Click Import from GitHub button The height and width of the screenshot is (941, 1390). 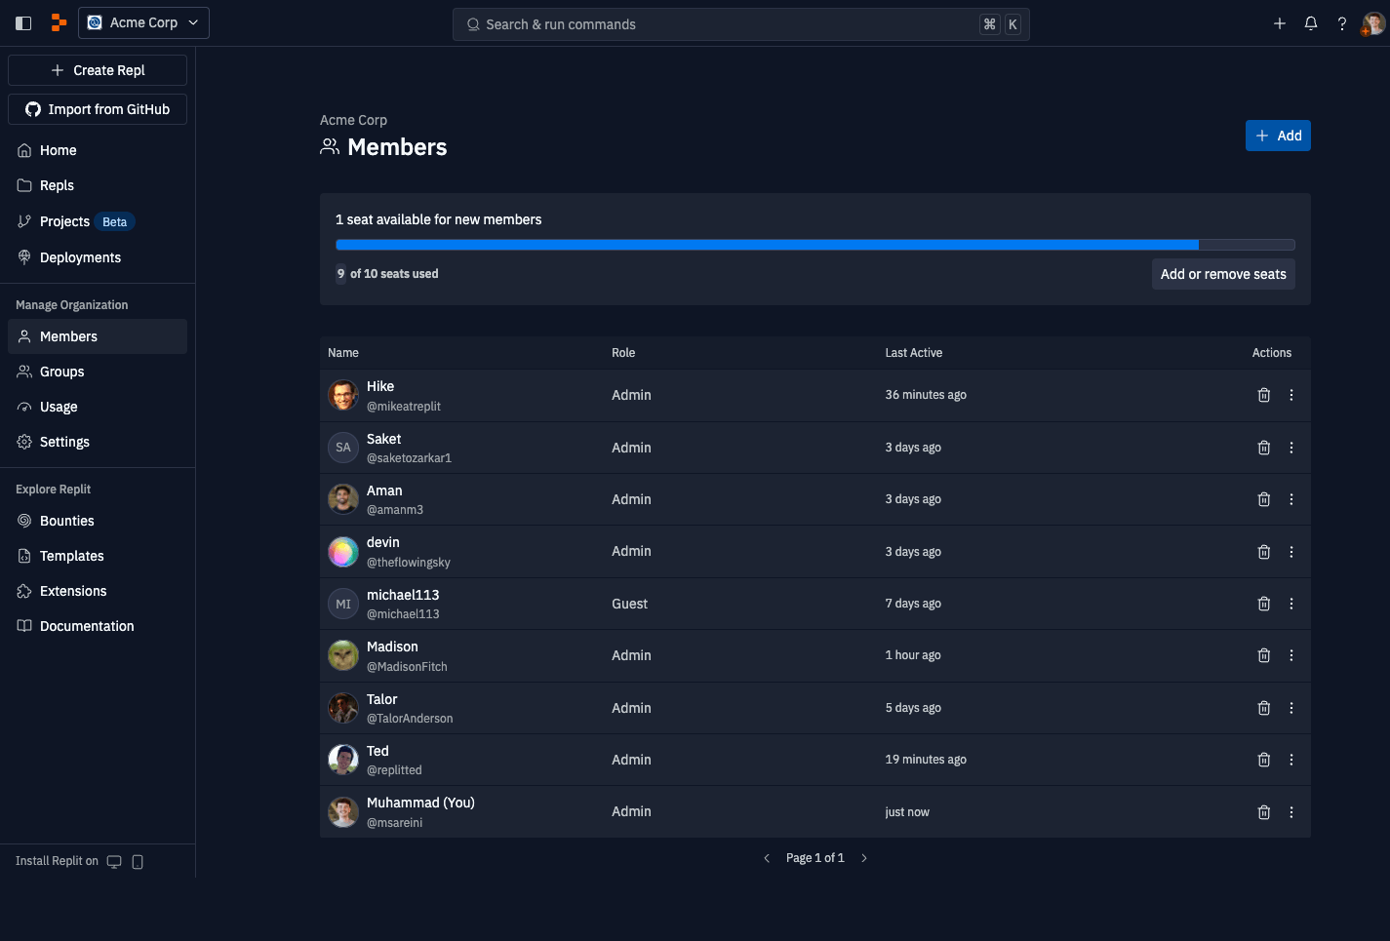[x=98, y=109]
